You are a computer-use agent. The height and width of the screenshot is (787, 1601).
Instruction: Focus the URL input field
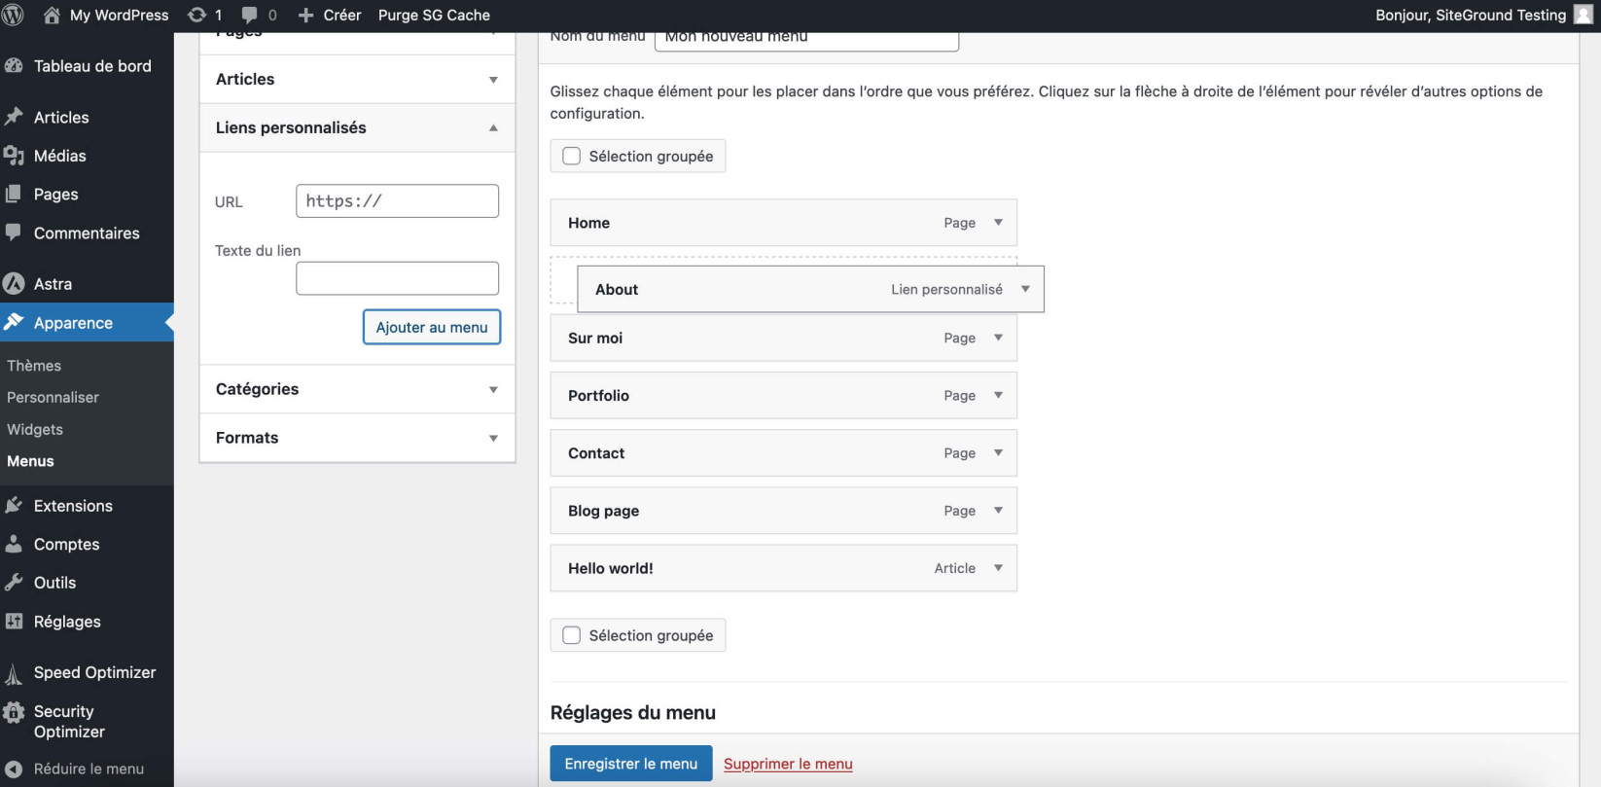click(397, 201)
